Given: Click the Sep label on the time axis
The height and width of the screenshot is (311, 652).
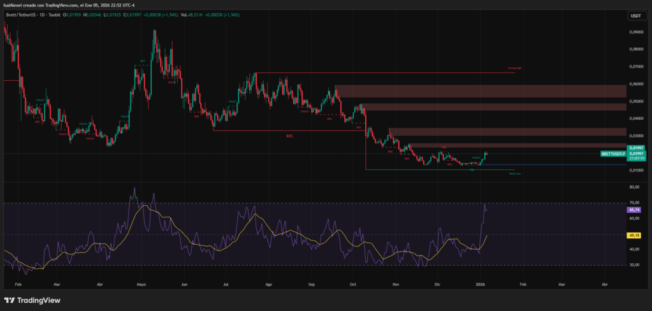Looking at the screenshot, I should tap(312, 285).
